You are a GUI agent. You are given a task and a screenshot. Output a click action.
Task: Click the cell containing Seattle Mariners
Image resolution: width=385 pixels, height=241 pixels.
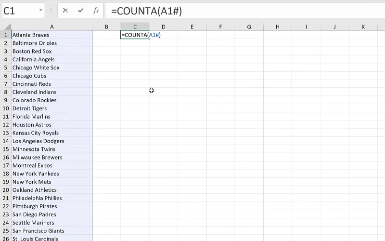(52, 223)
